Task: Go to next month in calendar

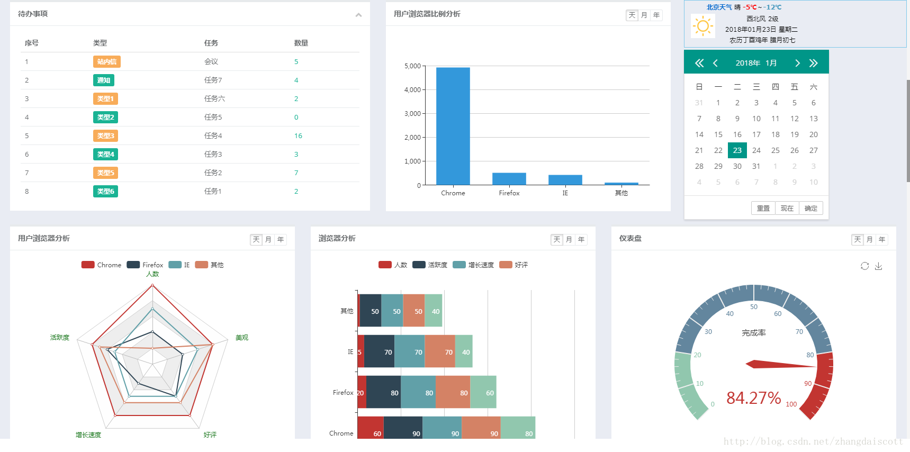Action: (797, 63)
